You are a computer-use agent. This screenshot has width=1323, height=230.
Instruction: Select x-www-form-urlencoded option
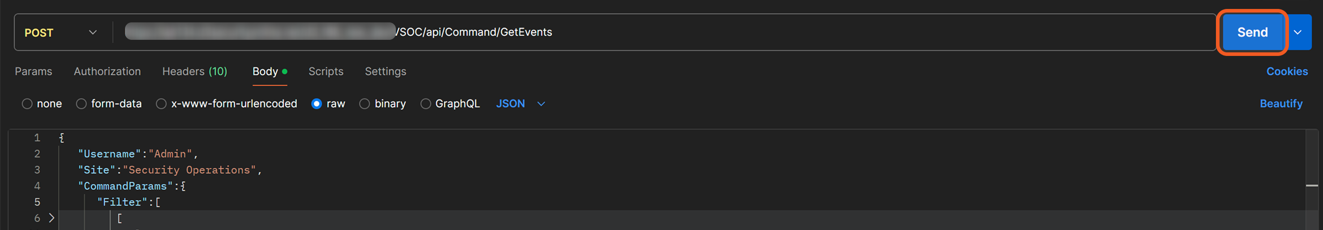[x=161, y=104]
